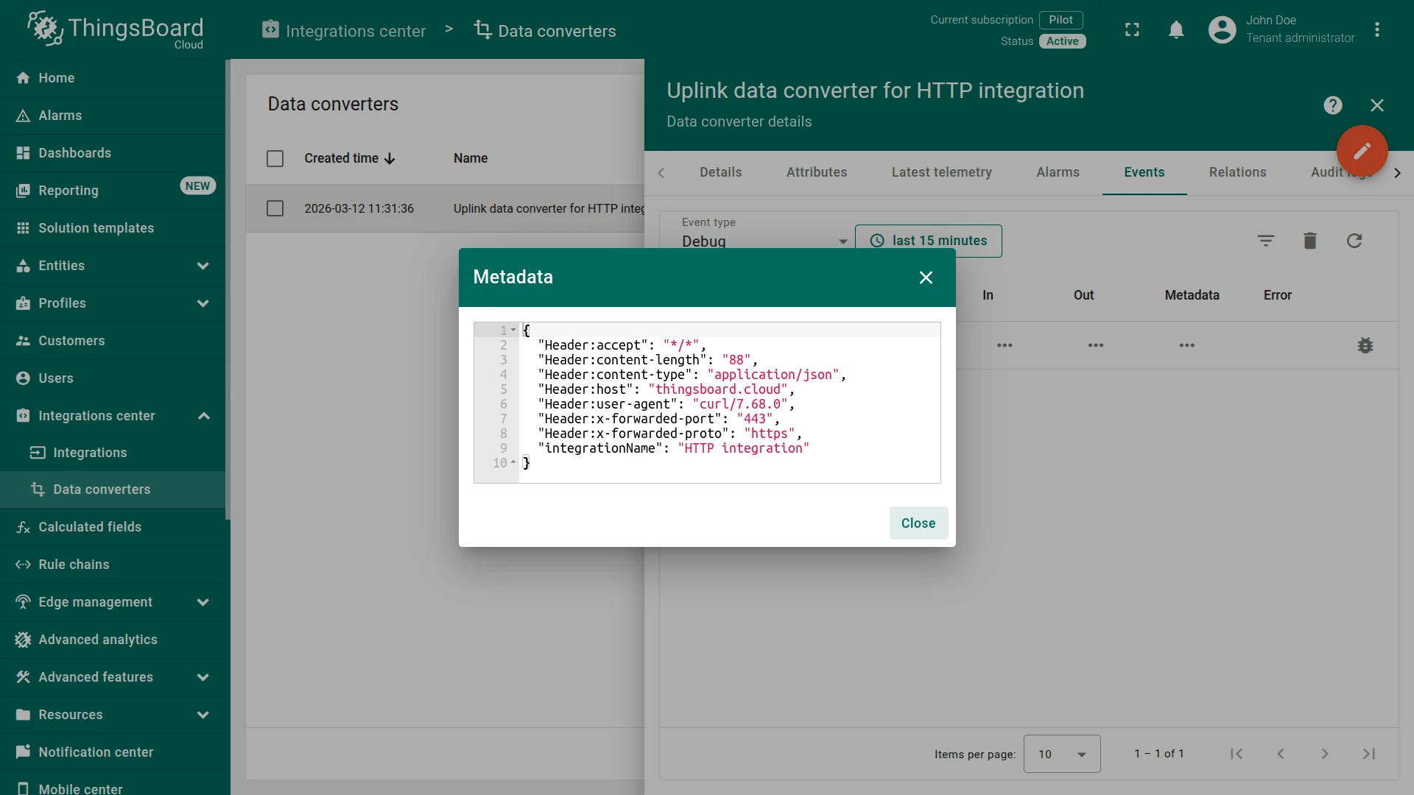Open the help question mark icon

1332,105
